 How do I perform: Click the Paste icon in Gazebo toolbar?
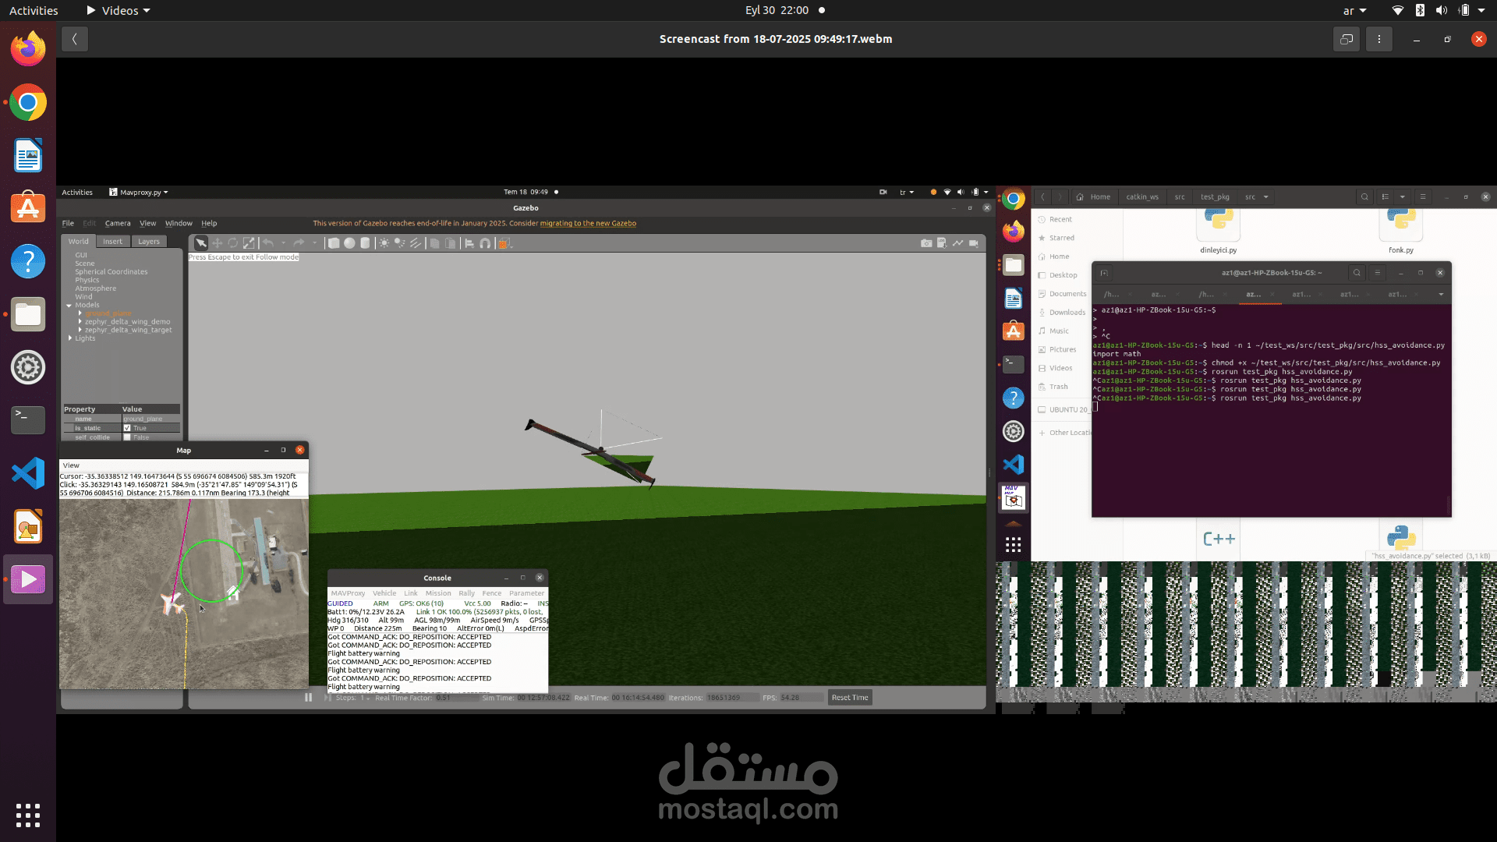450,243
